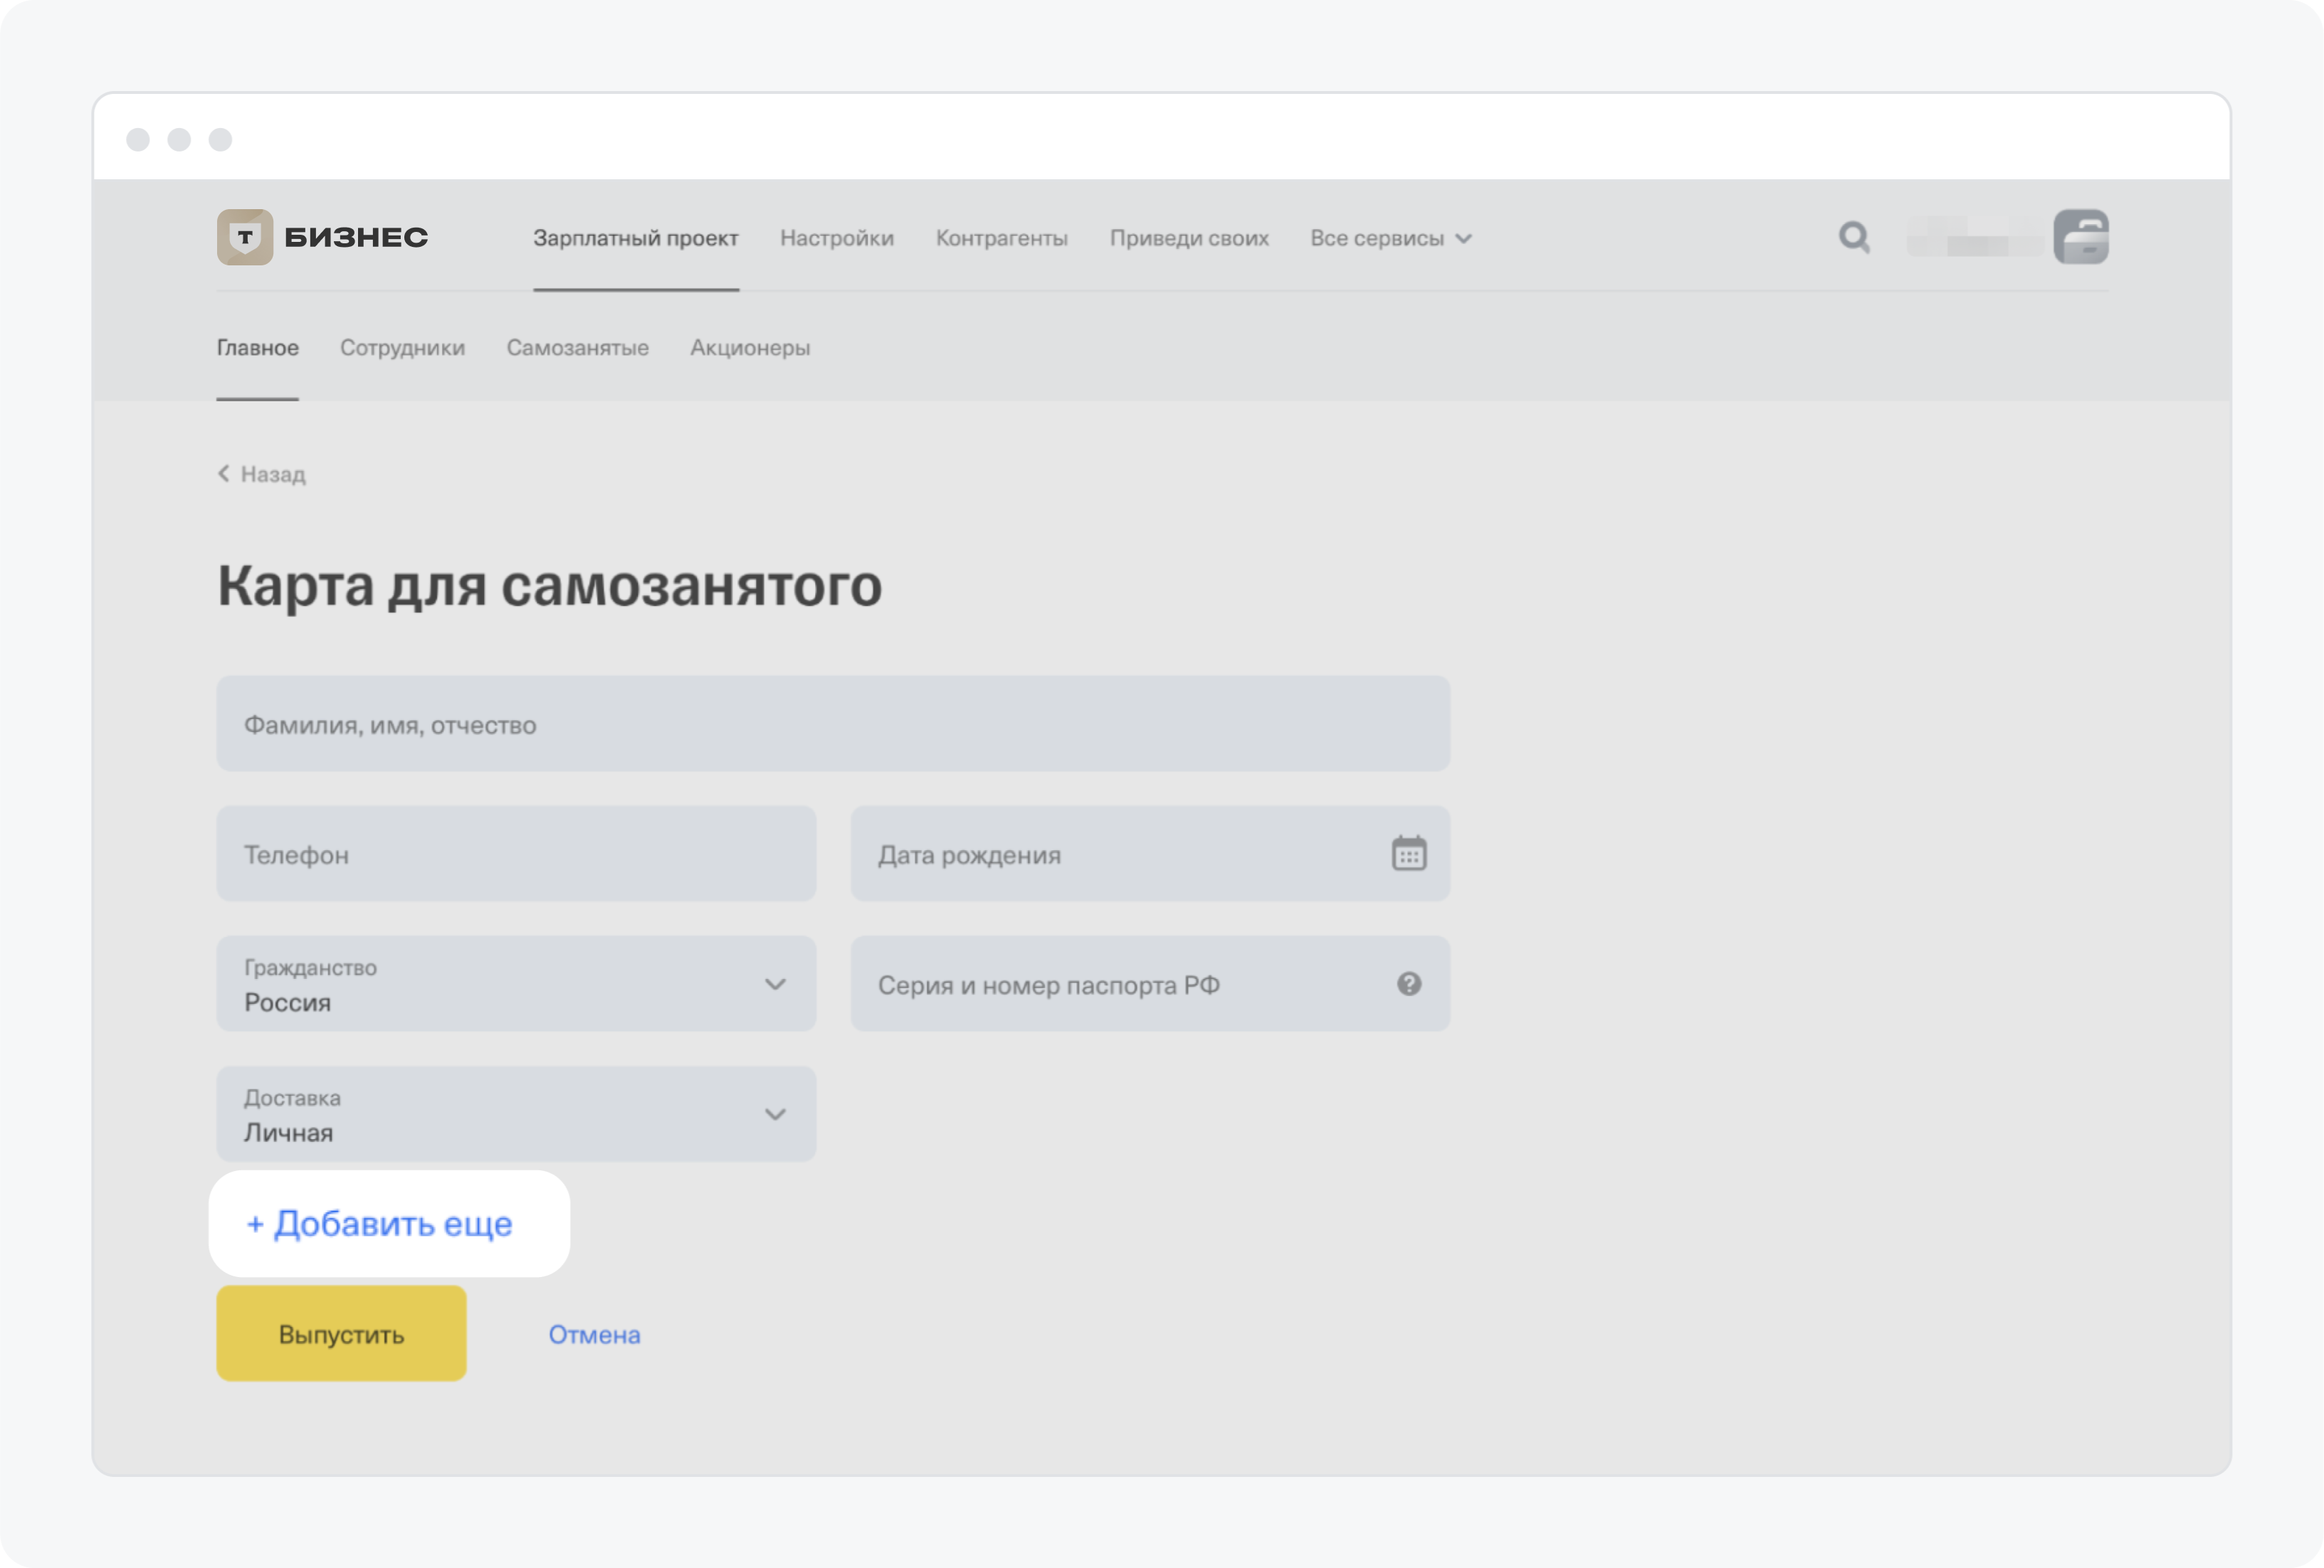Switch to the Настройки menu item

click(837, 238)
